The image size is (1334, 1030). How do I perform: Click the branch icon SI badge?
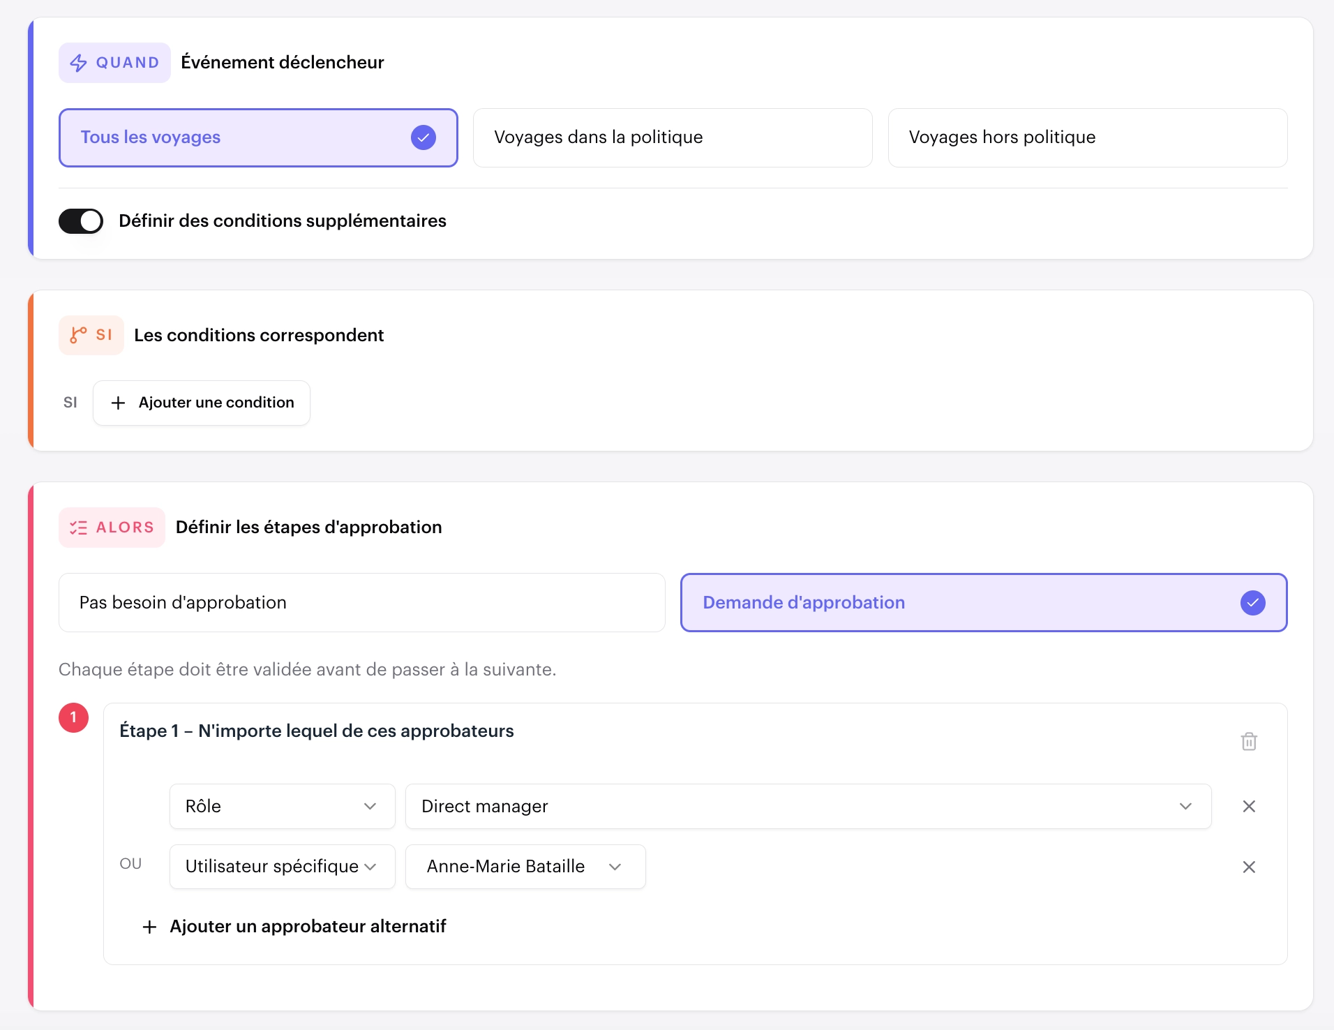(91, 335)
